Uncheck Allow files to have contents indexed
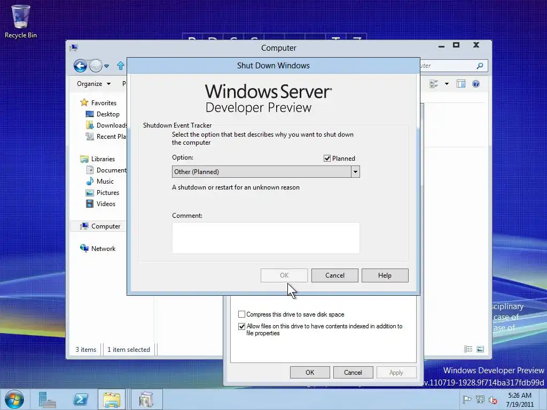 241,326
